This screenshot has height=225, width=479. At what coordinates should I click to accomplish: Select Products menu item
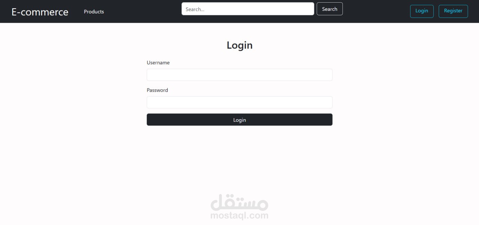point(94,12)
